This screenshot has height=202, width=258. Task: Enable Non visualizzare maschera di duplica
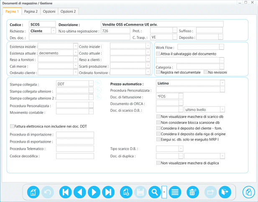(158, 163)
